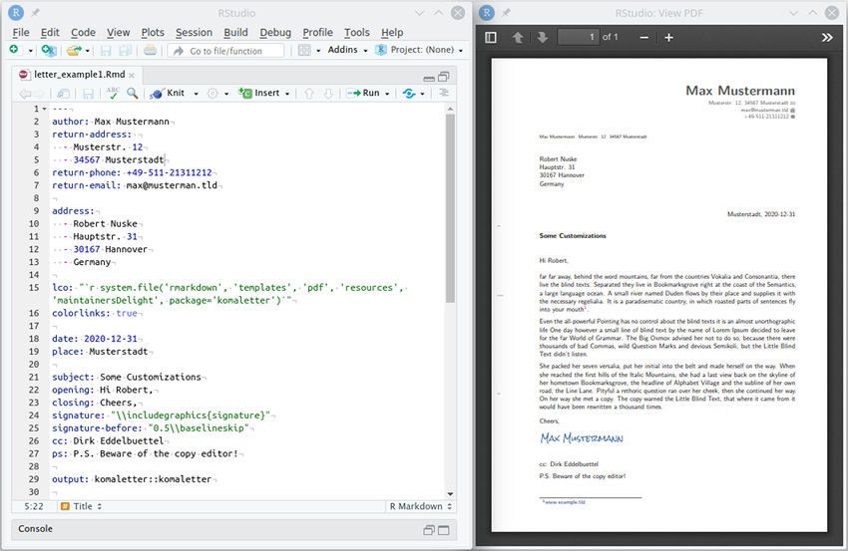Viewport: 848px width, 551px height.
Task: Toggle the document outline pane
Action: pyautogui.click(x=444, y=93)
